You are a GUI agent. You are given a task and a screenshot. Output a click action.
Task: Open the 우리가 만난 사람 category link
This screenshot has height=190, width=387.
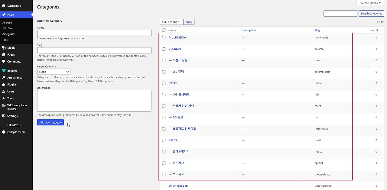181,106
